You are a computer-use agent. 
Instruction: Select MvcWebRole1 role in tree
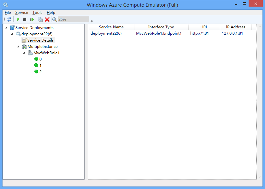click(46, 53)
